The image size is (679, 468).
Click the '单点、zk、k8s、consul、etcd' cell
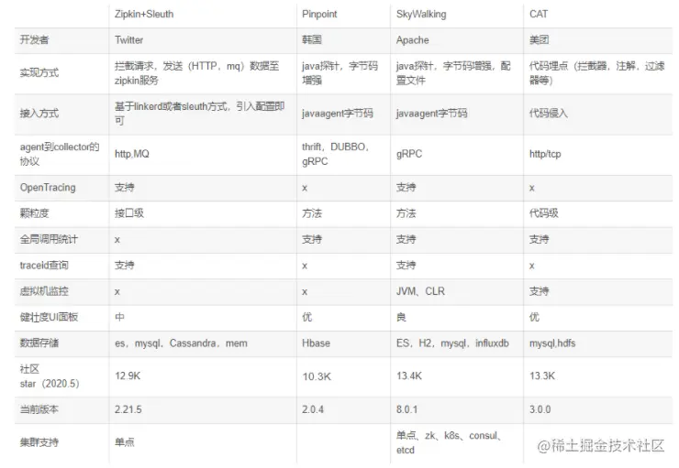449,442
